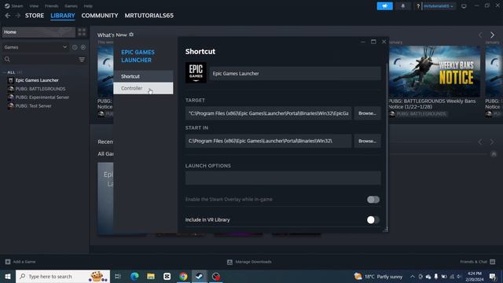Click the Steam taskbar icon
The image size is (503, 283).
(x=200, y=276)
